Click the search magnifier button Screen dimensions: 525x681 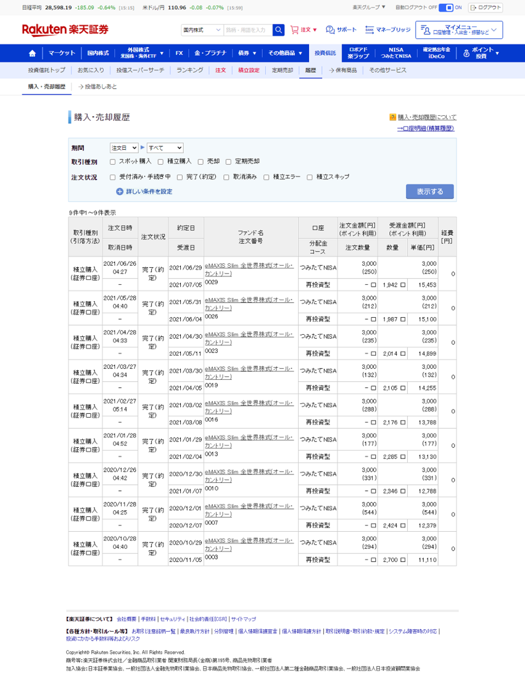pyautogui.click(x=278, y=30)
